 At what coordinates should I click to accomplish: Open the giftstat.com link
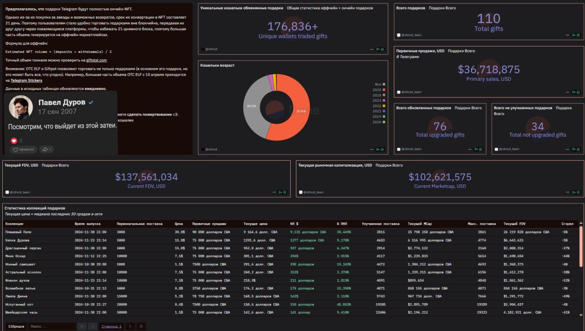pyautogui.click(x=96, y=60)
